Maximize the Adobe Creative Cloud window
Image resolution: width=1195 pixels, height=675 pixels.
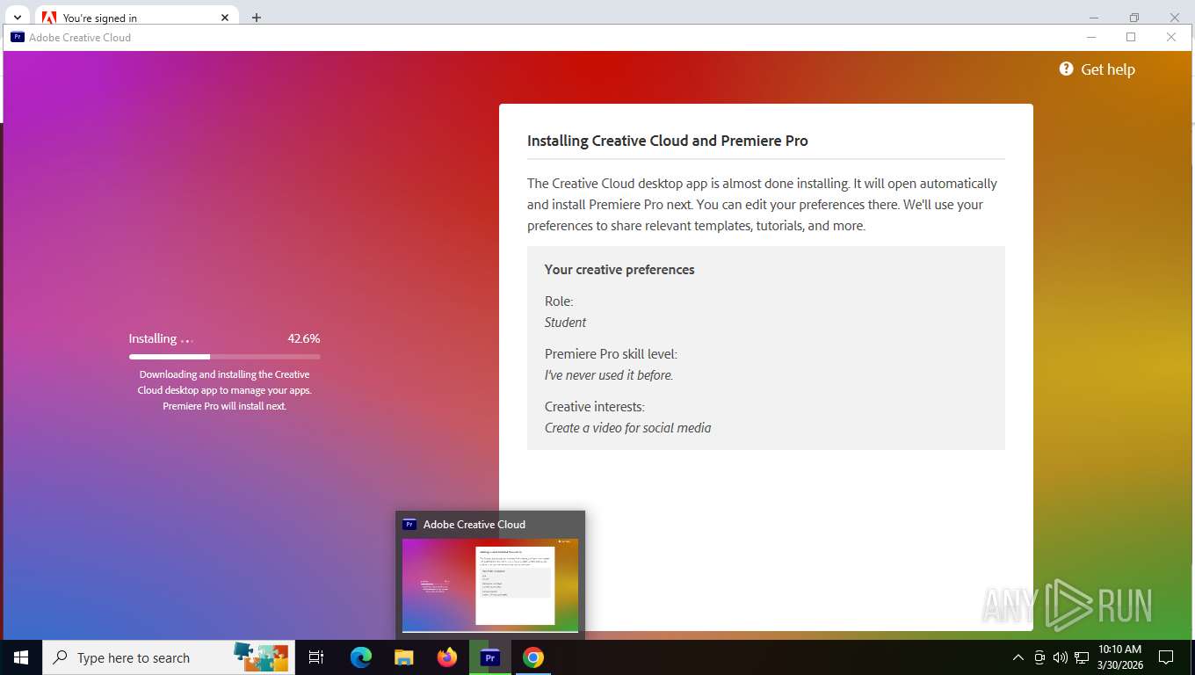pyautogui.click(x=1131, y=37)
